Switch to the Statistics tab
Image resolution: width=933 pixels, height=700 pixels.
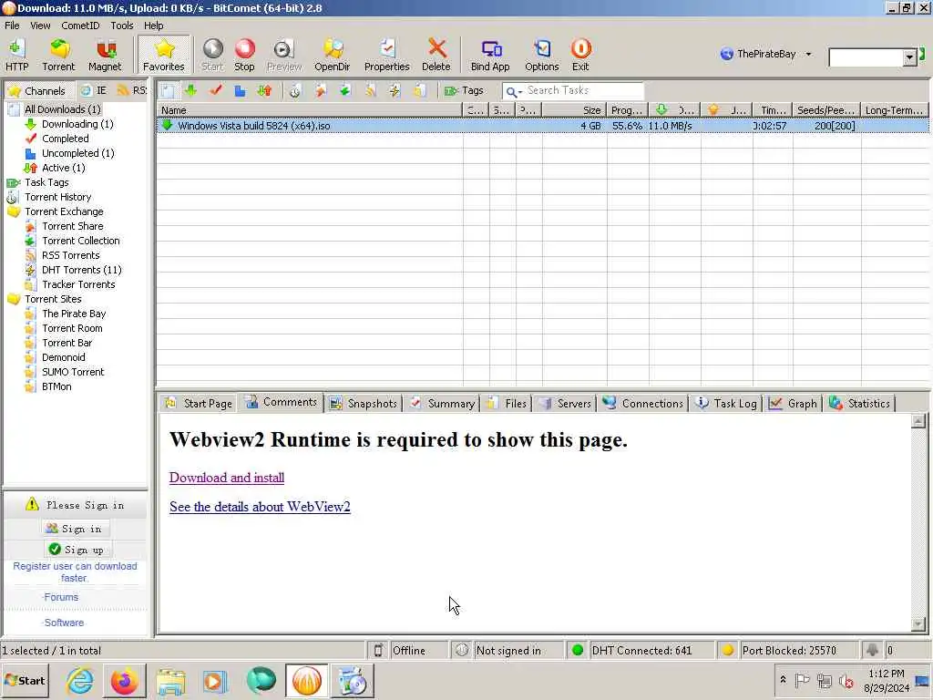[859, 403]
